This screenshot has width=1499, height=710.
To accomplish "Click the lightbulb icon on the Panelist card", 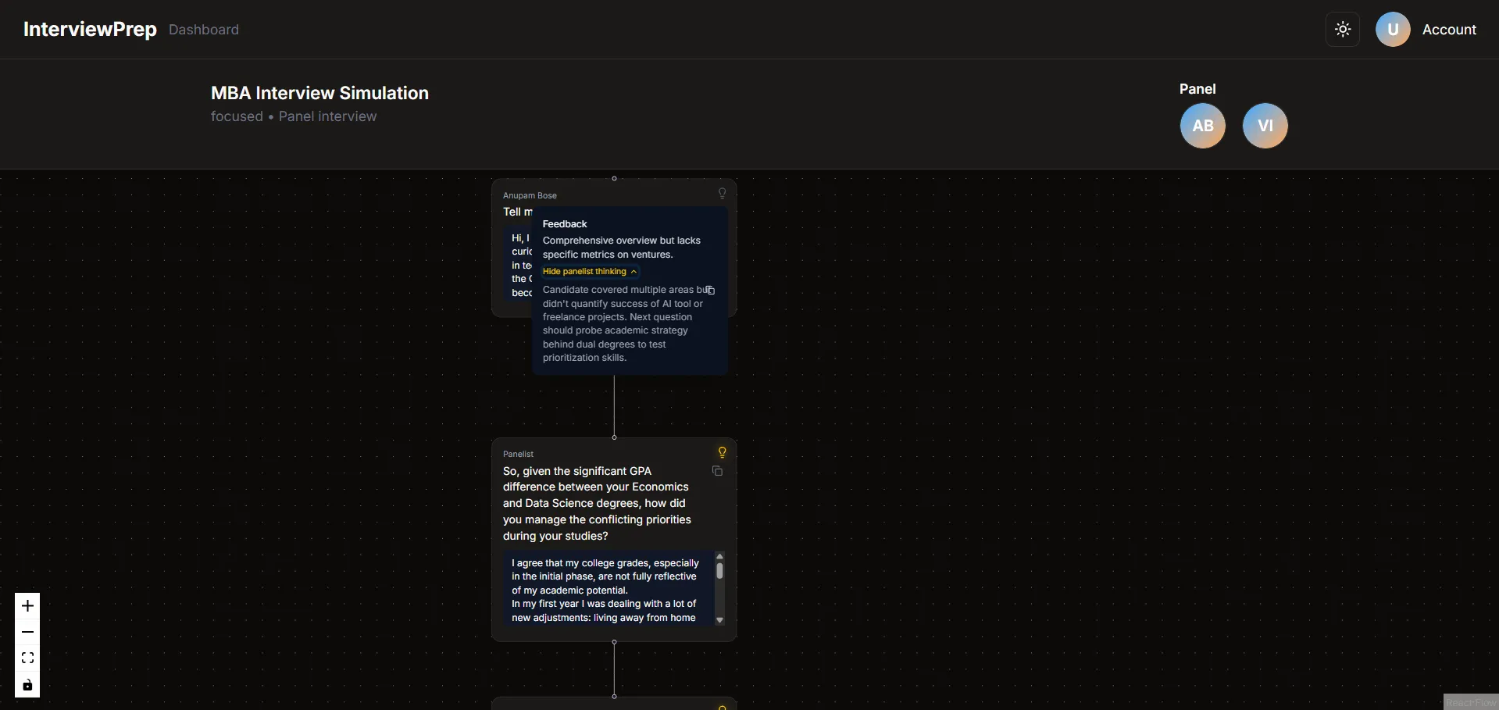I will (722, 451).
